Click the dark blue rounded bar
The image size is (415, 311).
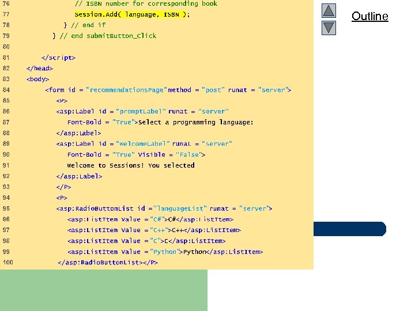point(350,229)
